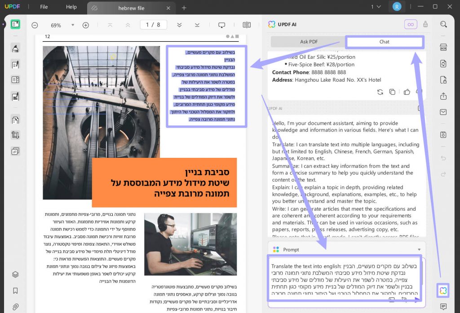The height and width of the screenshot is (313, 460).
Task: Open the OCR tool
Action: pos(443,47)
